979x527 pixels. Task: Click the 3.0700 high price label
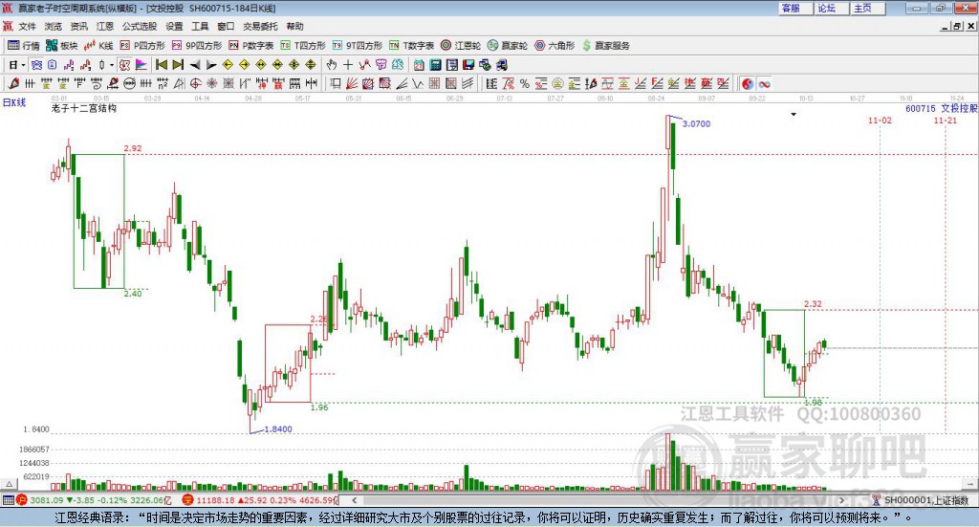696,123
